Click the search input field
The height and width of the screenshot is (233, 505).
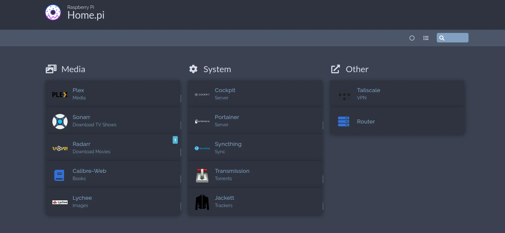pyautogui.click(x=456, y=38)
